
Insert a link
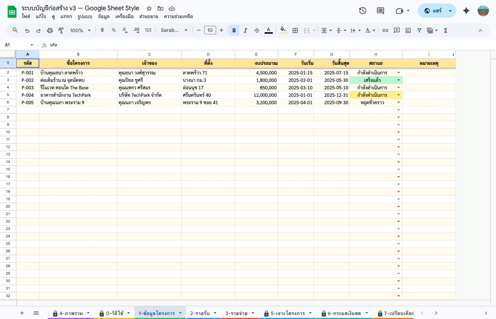[x=385, y=30]
